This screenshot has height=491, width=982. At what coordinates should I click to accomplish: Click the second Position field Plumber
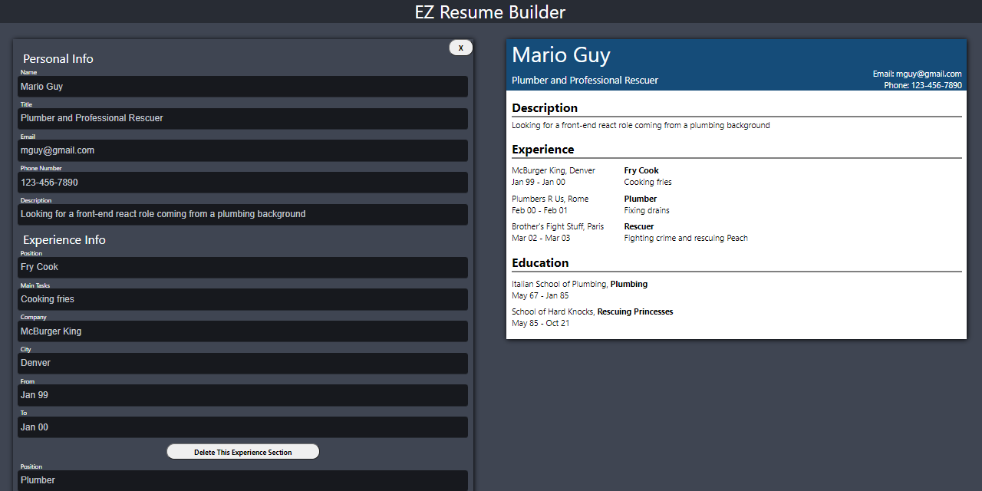(242, 480)
